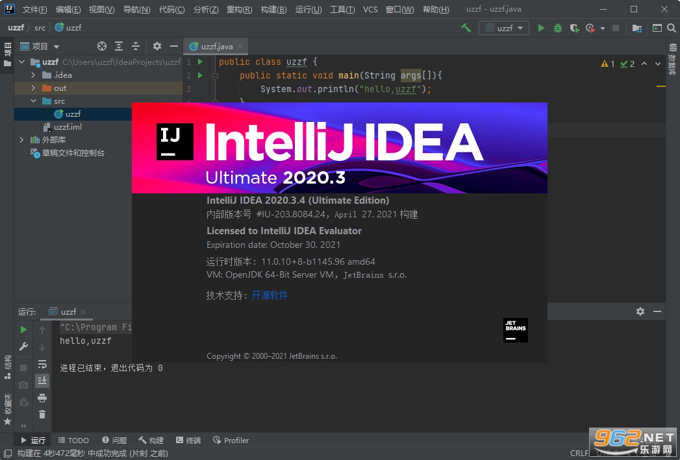Expand the run options dropdown arrow beside the profiler
This screenshot has width=680, height=460.
point(603,29)
